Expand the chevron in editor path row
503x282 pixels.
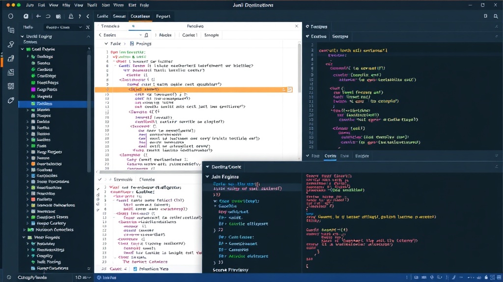[x=106, y=44]
